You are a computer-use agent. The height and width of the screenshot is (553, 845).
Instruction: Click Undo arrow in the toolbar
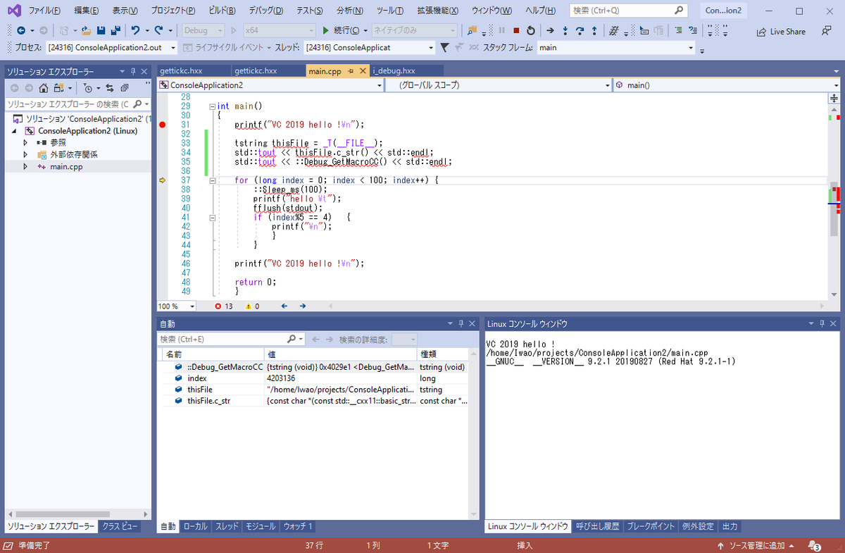(x=135, y=31)
